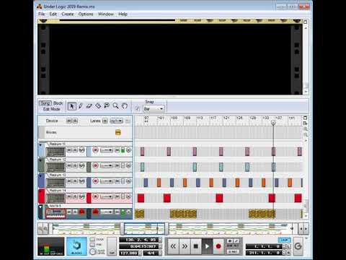Select the Hand tool
Screen dimensions: 346x260
coord(125,106)
